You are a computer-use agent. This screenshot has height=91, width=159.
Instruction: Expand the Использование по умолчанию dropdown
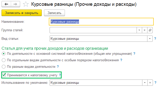click(x=145, y=83)
